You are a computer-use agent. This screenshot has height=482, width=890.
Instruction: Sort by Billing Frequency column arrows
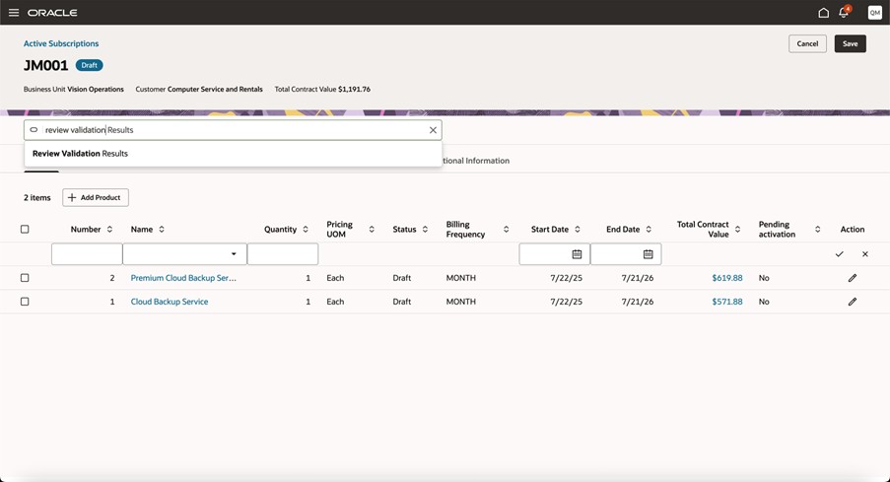tap(507, 230)
